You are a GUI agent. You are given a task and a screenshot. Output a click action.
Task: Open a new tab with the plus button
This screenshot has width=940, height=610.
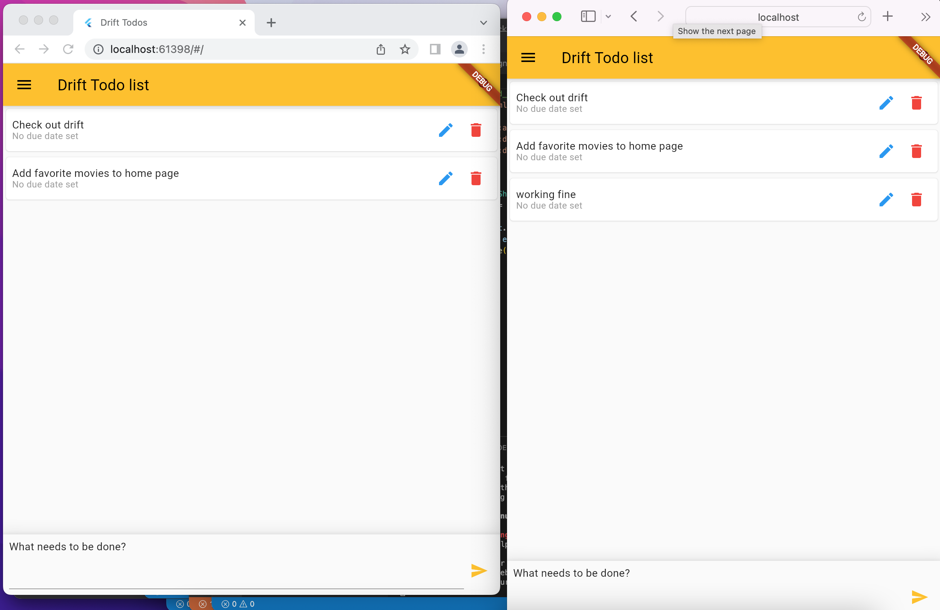tap(271, 23)
